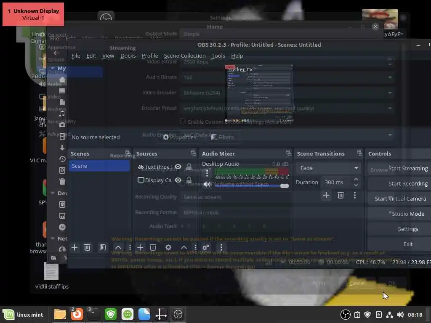
Task: Lock the Display Capture source
Action: point(189,180)
